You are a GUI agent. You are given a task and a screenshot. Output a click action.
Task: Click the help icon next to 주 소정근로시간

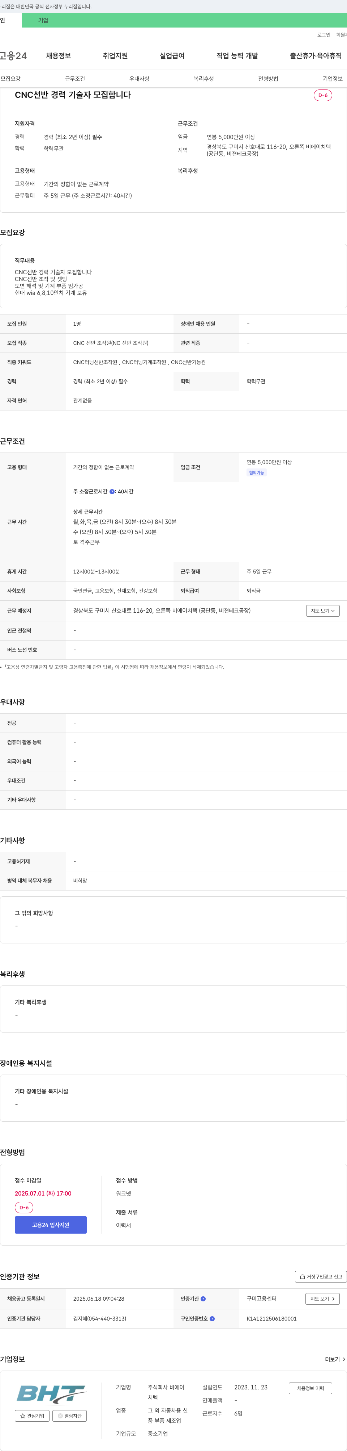coord(112,492)
